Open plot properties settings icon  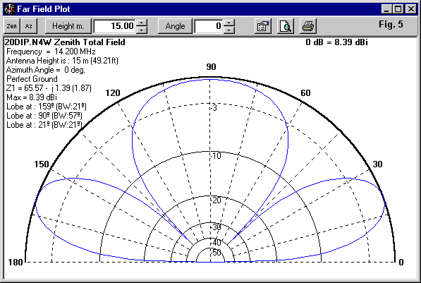(263, 26)
